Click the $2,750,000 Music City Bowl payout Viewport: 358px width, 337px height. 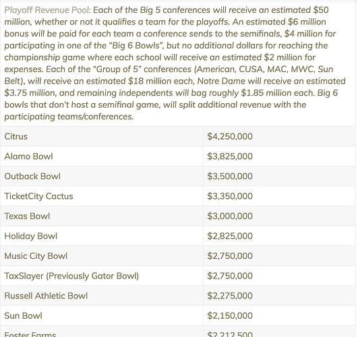point(230,256)
